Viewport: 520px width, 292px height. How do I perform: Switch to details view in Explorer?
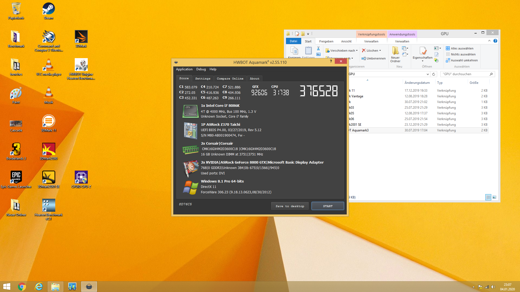[488, 197]
